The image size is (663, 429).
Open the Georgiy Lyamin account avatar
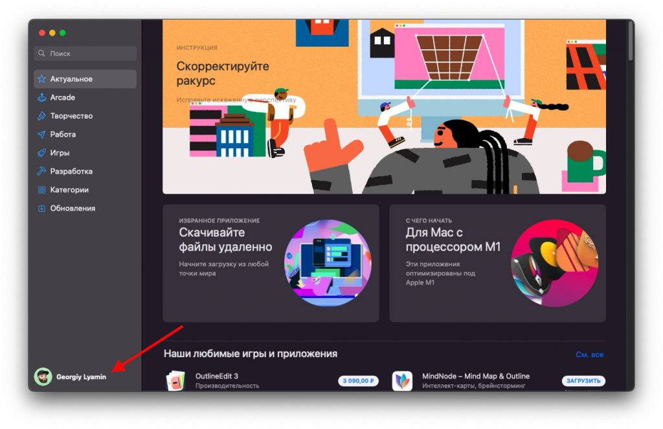tap(43, 377)
